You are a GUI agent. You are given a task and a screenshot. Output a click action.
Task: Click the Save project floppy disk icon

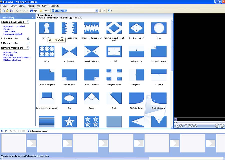11,11
